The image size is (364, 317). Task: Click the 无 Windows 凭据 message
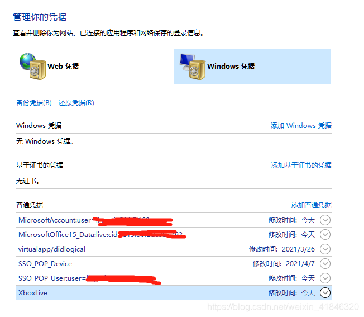(45, 141)
